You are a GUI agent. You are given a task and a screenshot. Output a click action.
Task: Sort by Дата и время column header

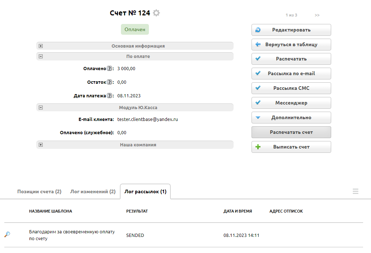pyautogui.click(x=238, y=211)
